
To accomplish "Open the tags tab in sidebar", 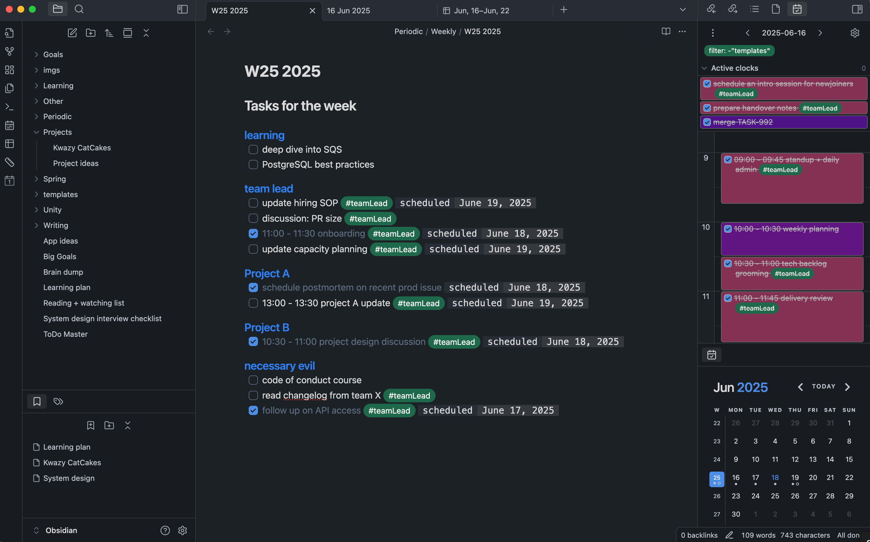I will pyautogui.click(x=58, y=401).
